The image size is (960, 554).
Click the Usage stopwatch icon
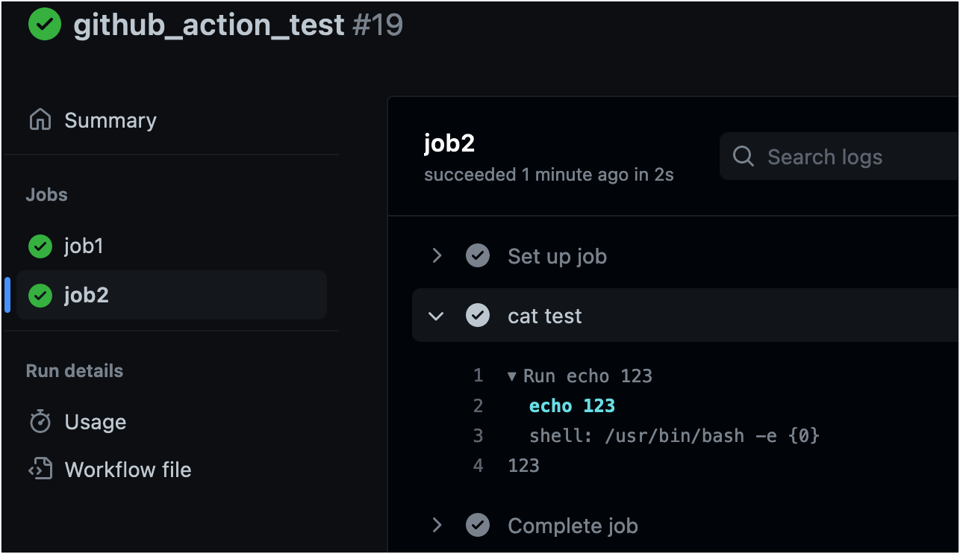click(40, 421)
